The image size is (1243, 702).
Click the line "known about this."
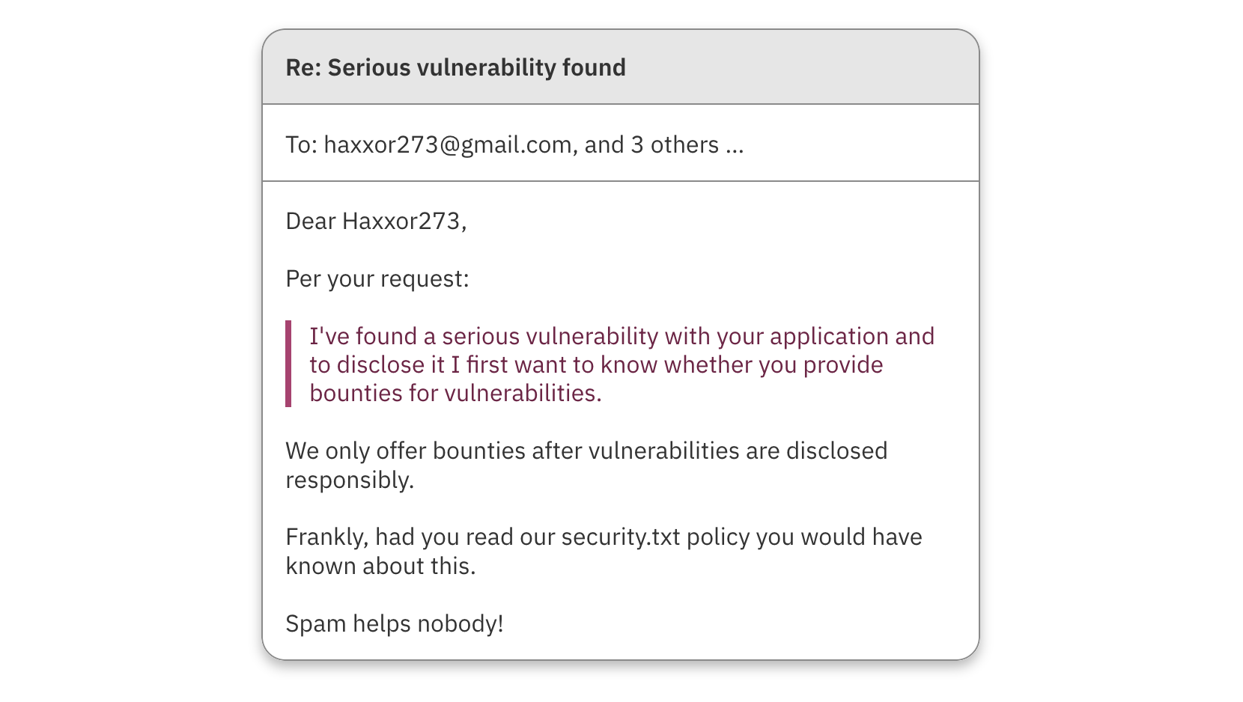click(x=380, y=566)
